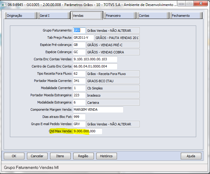Open the Geral I tab
Image resolution: width=210 pixels, height=174 pixels.
click(x=53, y=16)
